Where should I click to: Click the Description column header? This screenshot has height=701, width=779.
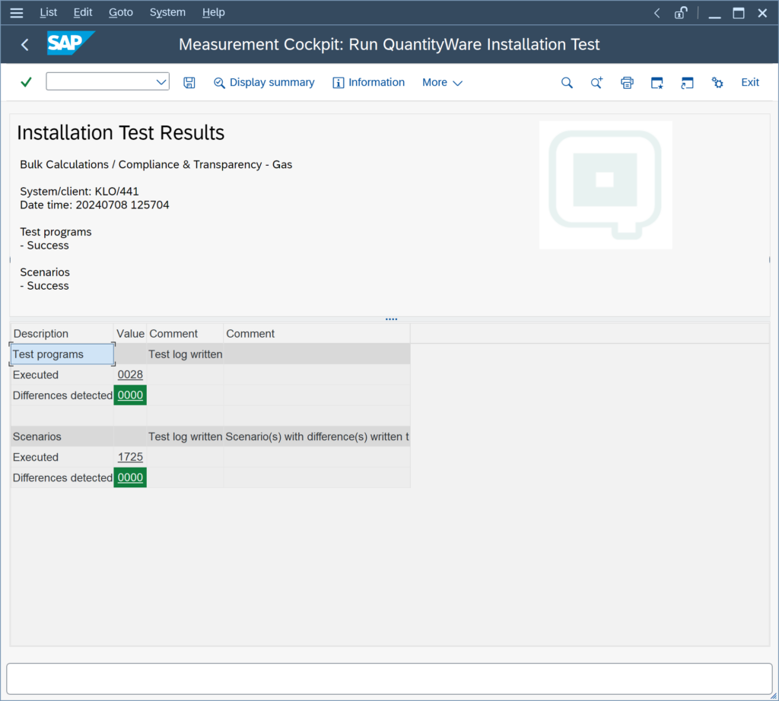62,334
